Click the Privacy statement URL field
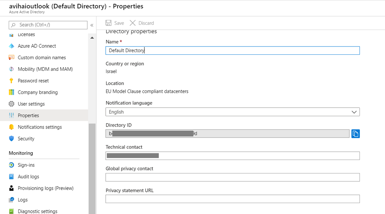 click(232, 199)
